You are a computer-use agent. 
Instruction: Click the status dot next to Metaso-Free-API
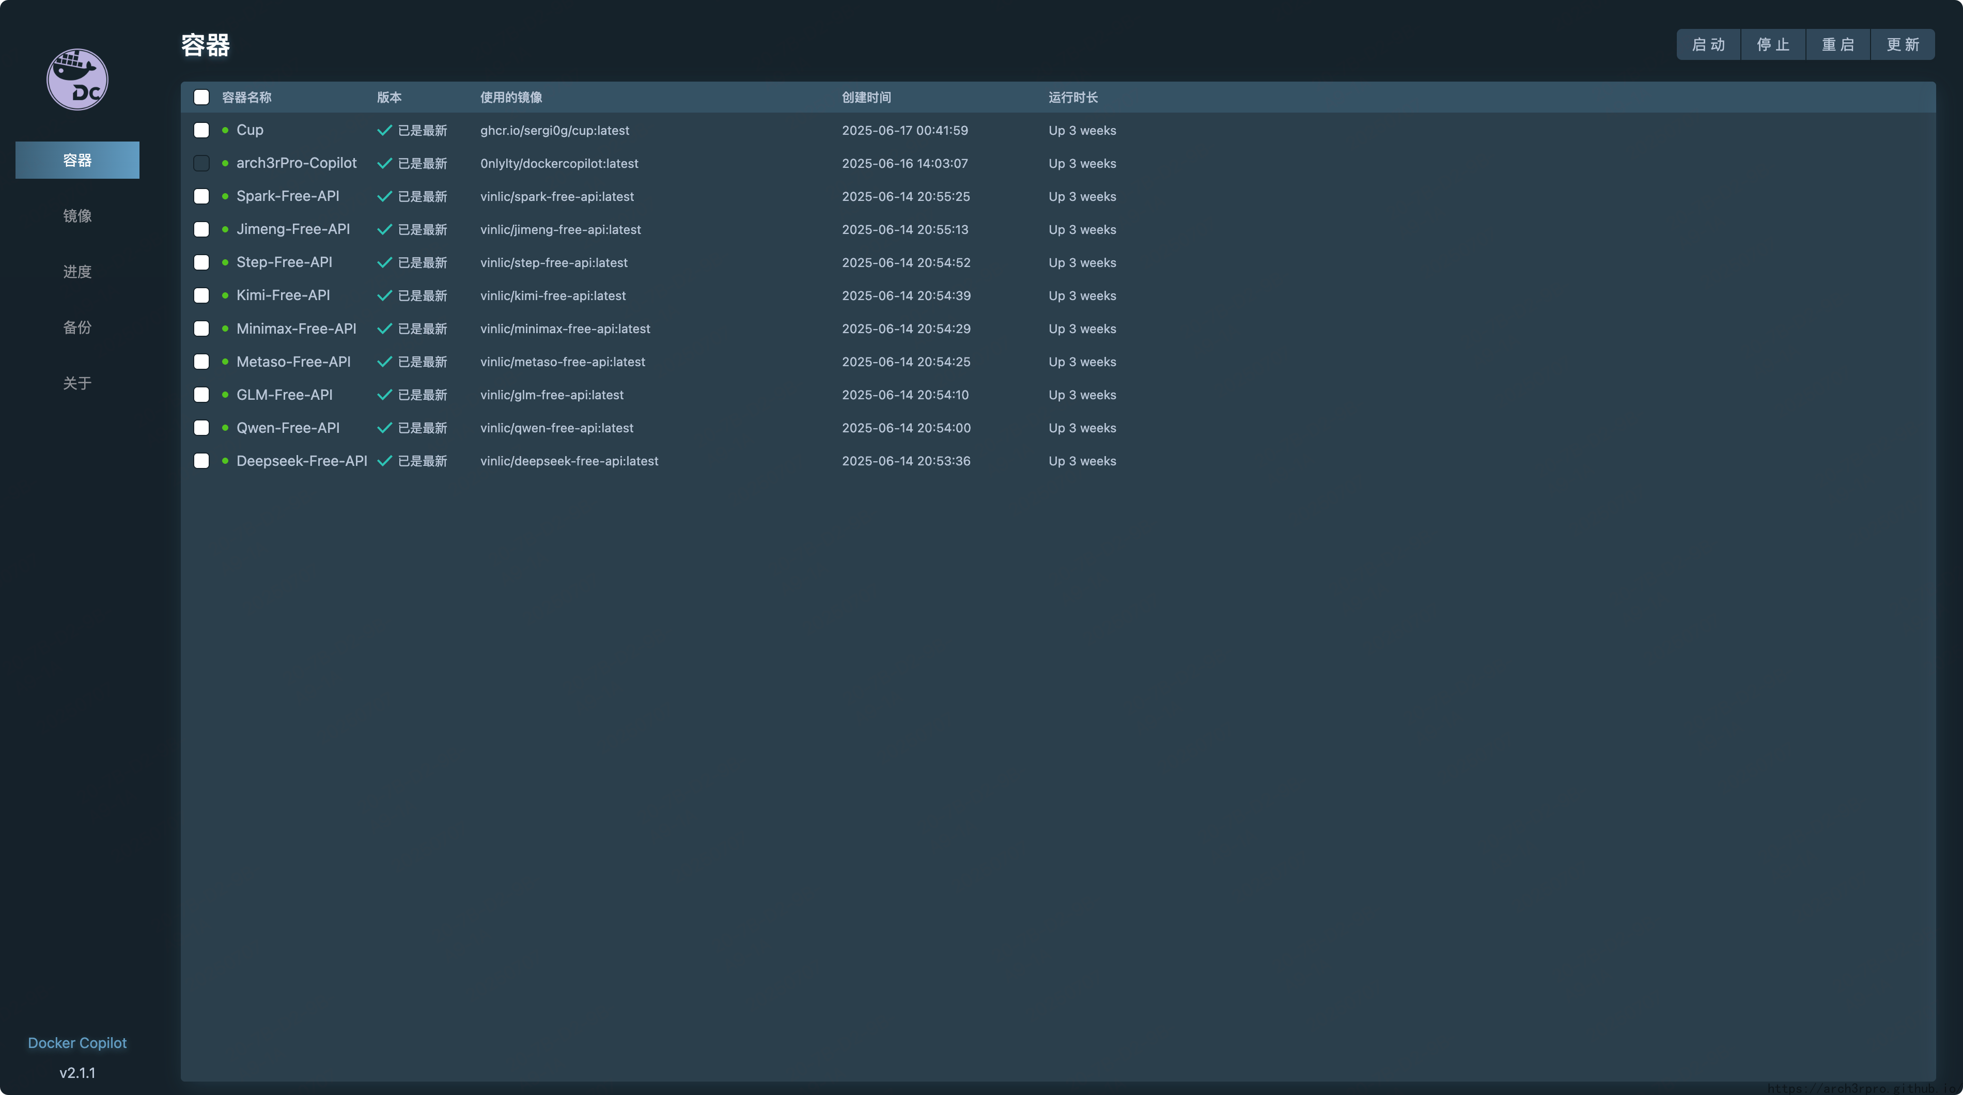(x=225, y=362)
